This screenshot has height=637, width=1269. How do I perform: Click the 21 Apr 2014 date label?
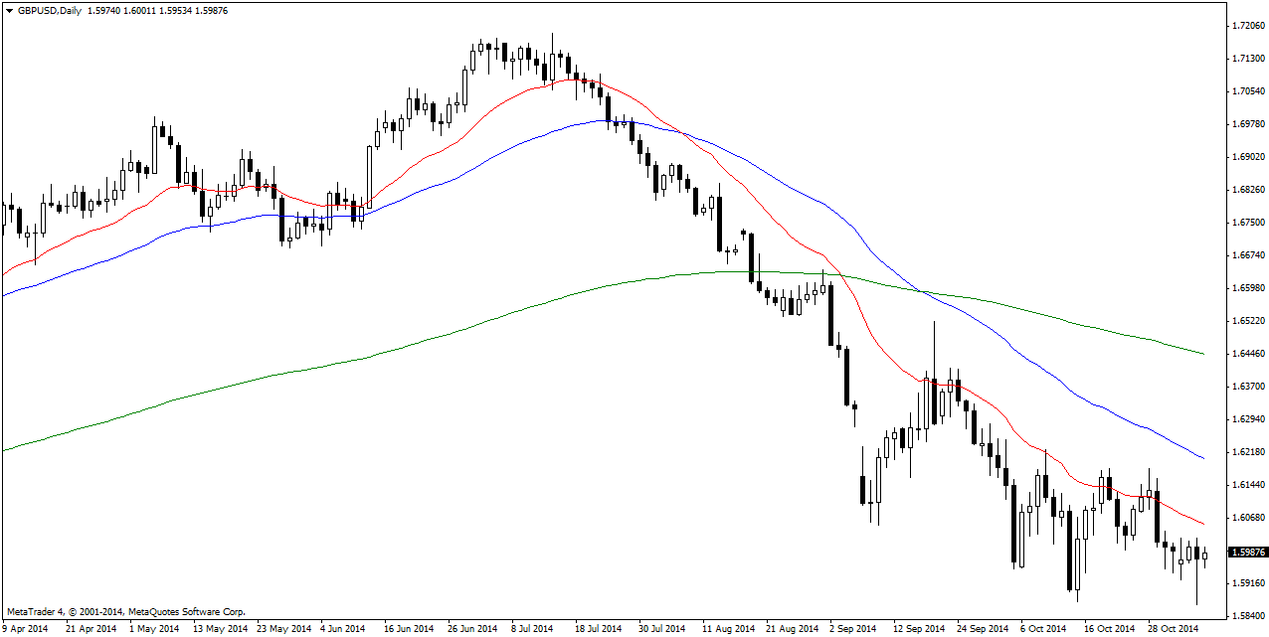point(91,628)
